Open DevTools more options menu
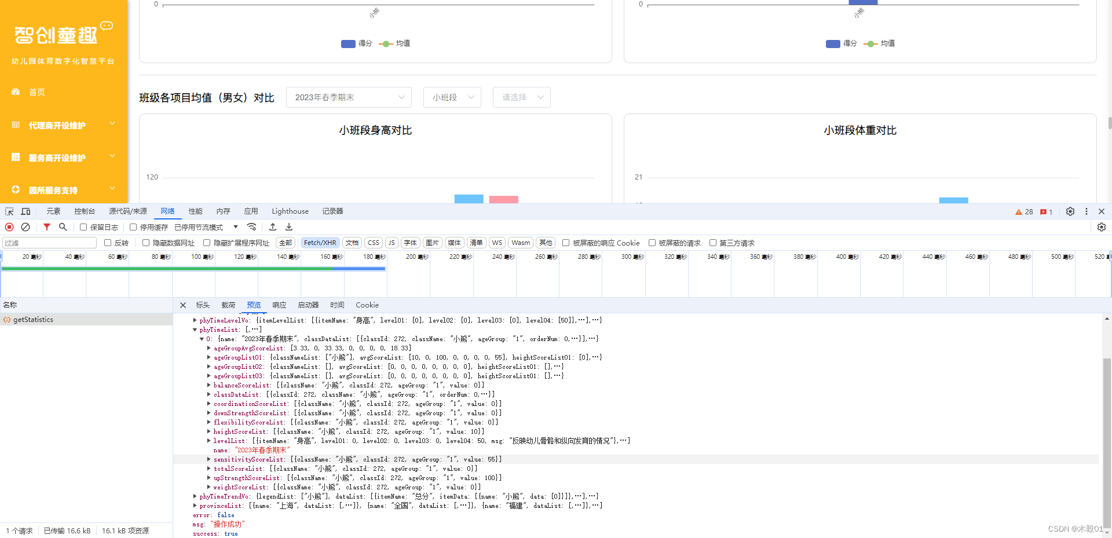 tap(1087, 211)
